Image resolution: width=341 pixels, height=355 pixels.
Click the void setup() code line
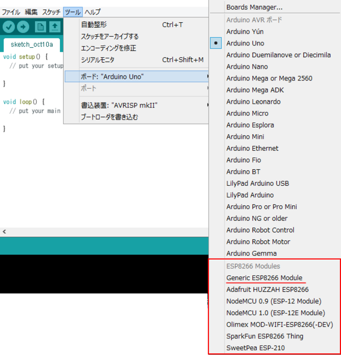pyautogui.click(x=26, y=57)
